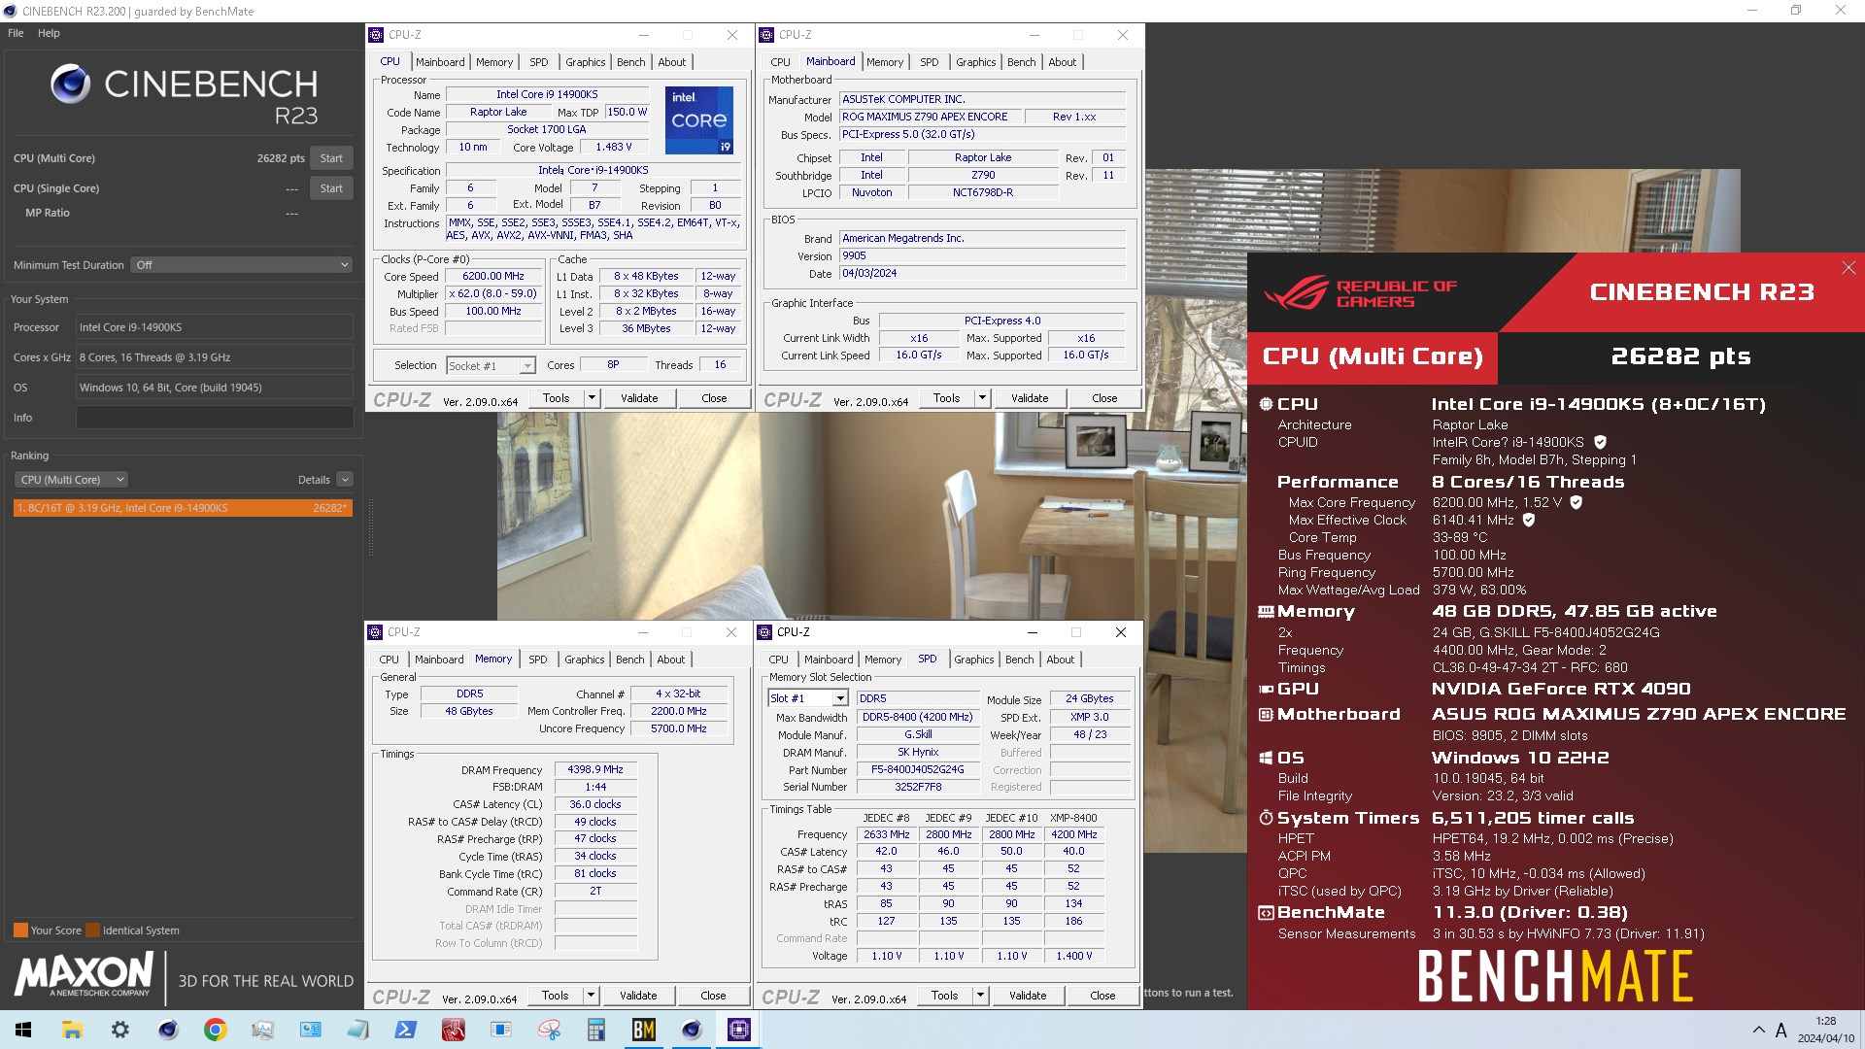Select the i9-14900KS ranking entry row
The height and width of the screenshot is (1049, 1865).
[x=183, y=508]
